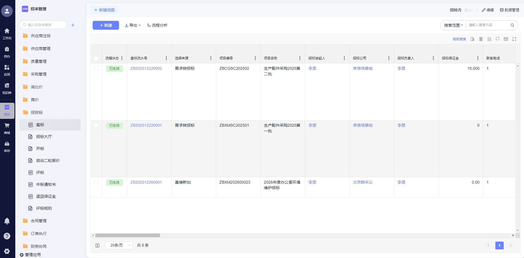Open the notifications bell icon
The height and width of the screenshot is (258, 524).
pos(7,221)
